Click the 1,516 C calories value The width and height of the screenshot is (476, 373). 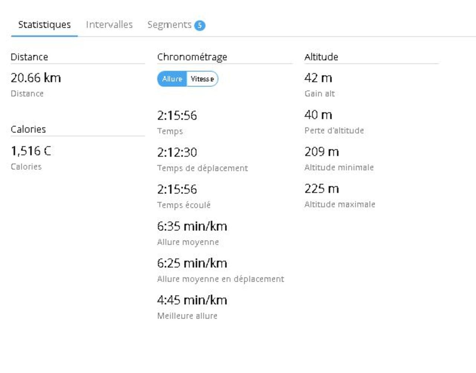(31, 151)
